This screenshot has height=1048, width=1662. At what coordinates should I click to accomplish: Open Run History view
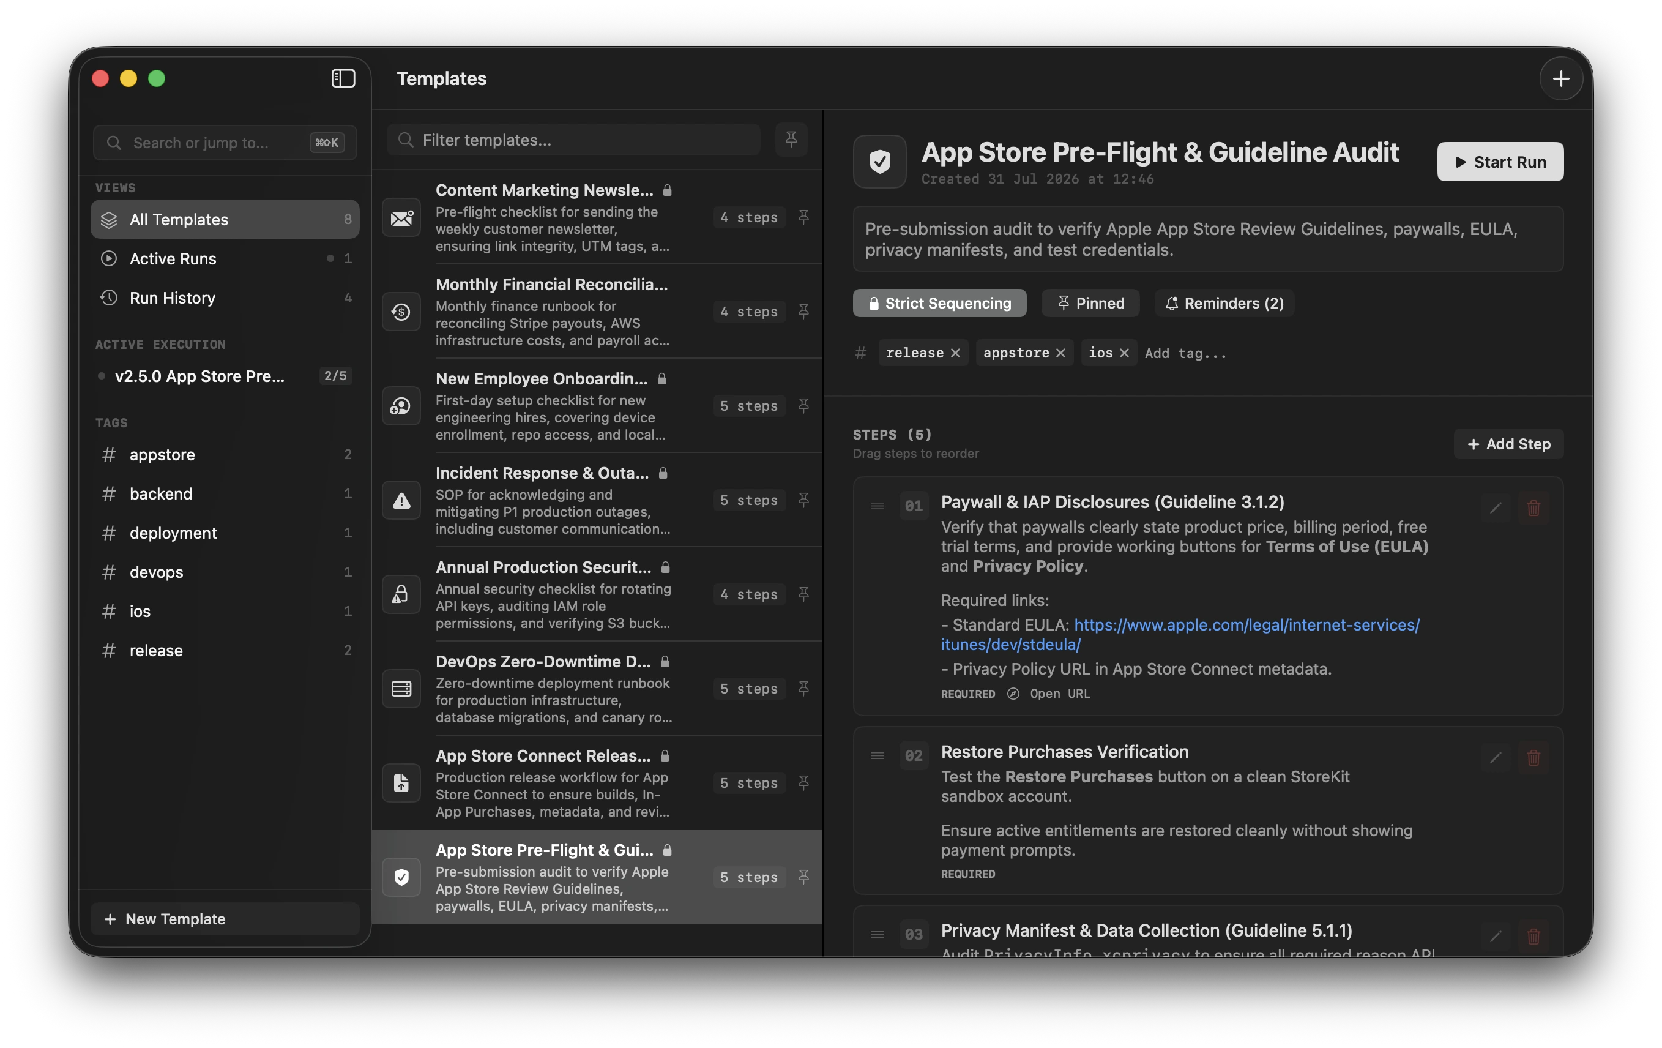point(225,298)
